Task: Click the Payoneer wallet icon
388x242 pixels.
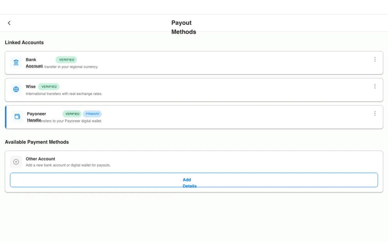Action: (x=17, y=116)
